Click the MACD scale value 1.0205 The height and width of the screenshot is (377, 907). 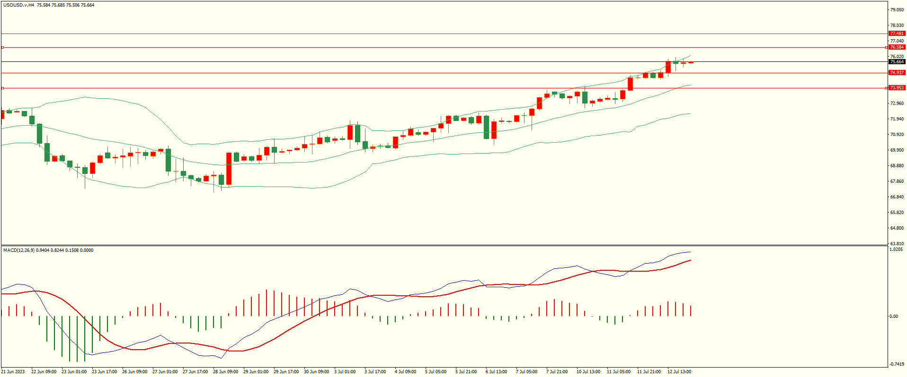coord(896,249)
